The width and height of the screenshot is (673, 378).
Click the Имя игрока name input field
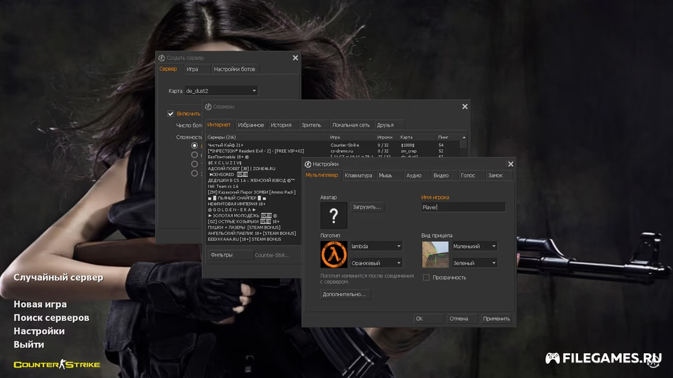click(463, 207)
